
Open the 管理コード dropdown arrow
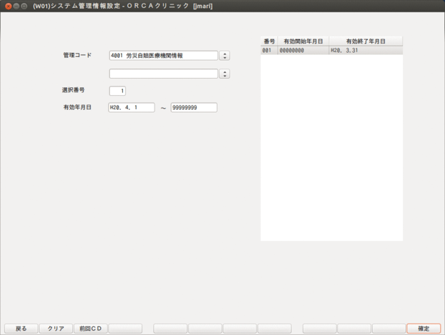(x=225, y=56)
